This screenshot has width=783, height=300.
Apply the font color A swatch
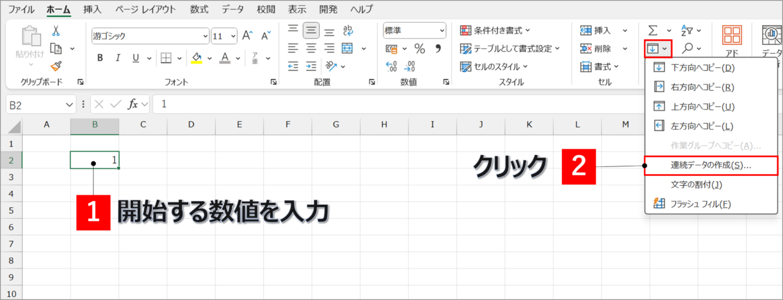pyautogui.click(x=225, y=58)
